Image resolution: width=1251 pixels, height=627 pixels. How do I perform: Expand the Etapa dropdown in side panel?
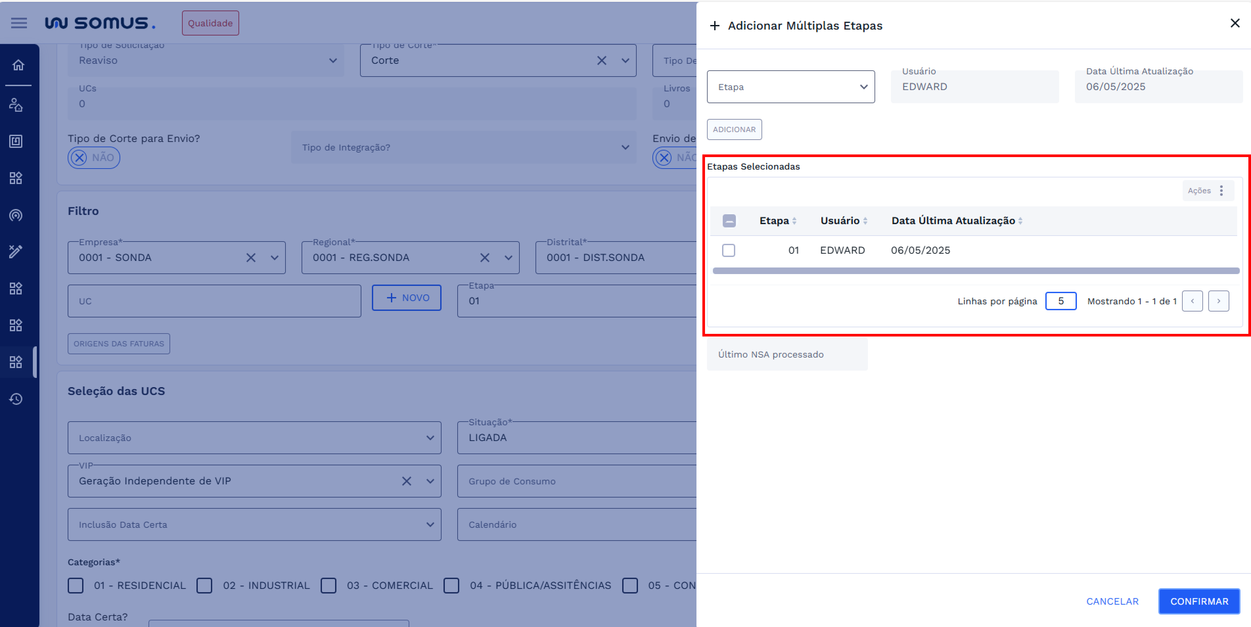coord(791,87)
